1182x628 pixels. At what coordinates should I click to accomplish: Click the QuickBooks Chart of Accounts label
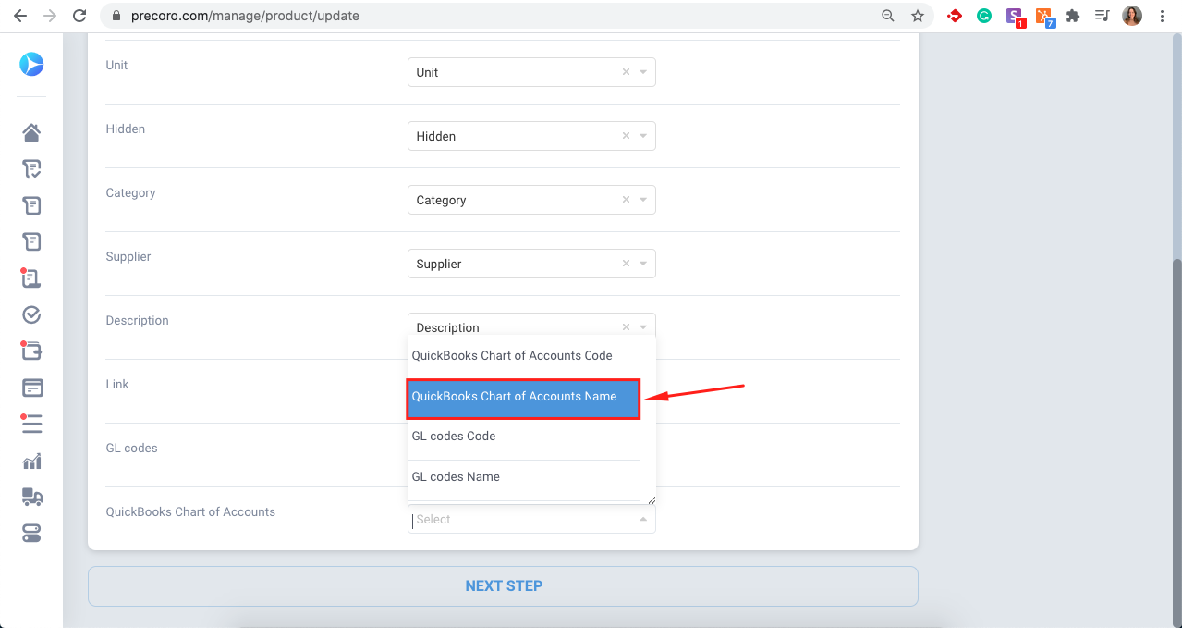click(190, 512)
